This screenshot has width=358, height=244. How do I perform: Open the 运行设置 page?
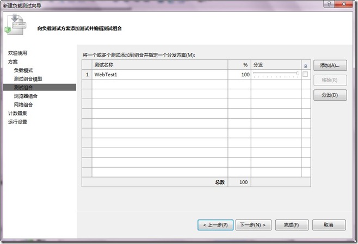click(x=17, y=122)
